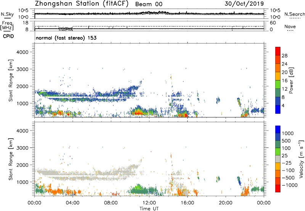Click the 4 value on power colorbar
The width and height of the screenshot is (305, 211).
click(283, 106)
